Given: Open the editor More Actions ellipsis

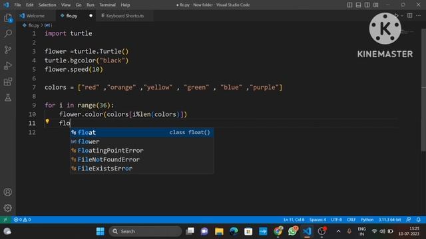Looking at the screenshot, I should point(419,16).
